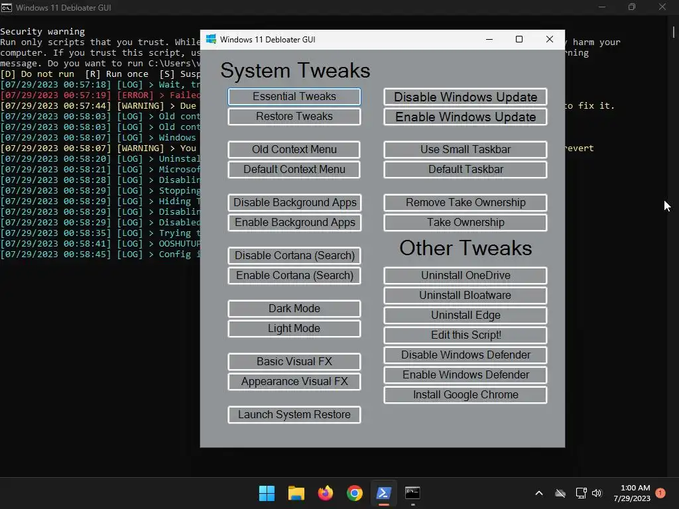Click Remove Take Ownership
This screenshot has height=509, width=679.
click(465, 203)
